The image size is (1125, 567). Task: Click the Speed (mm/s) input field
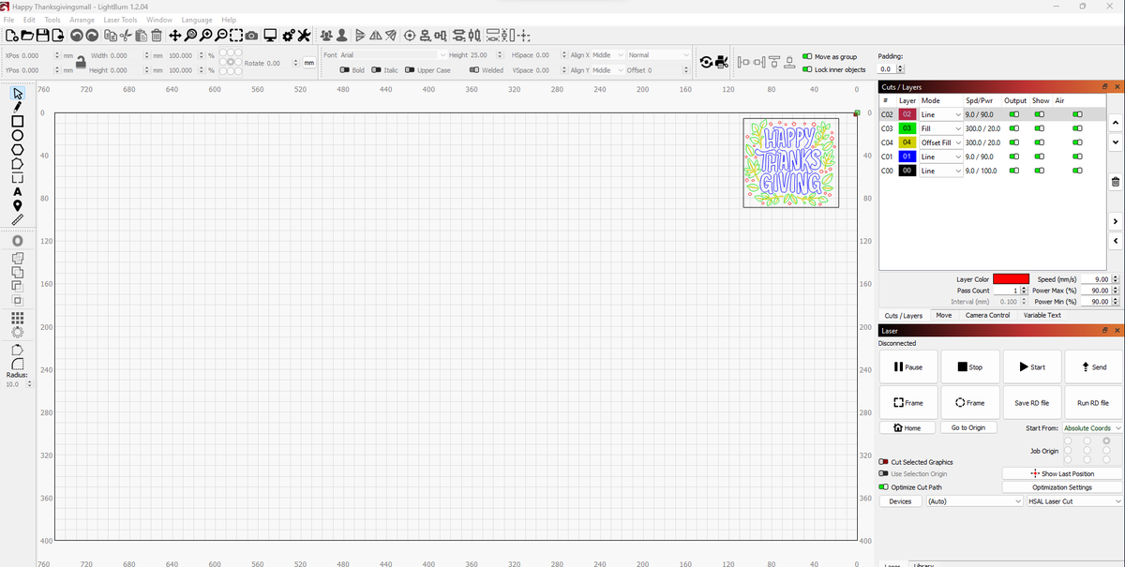(x=1101, y=279)
